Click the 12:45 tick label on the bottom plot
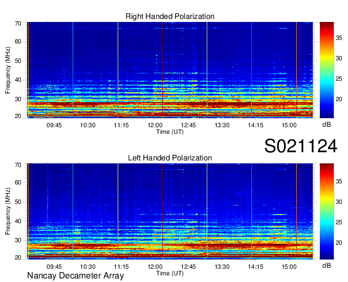The width and height of the screenshot is (348, 282). pyautogui.click(x=188, y=267)
